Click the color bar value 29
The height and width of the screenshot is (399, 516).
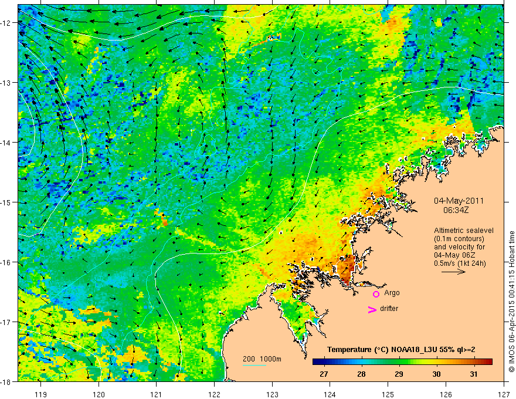[399, 374]
